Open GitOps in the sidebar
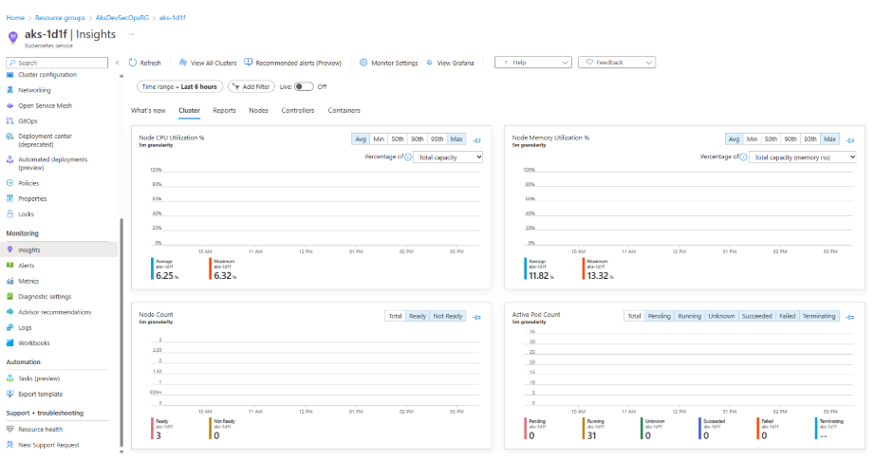 (28, 121)
